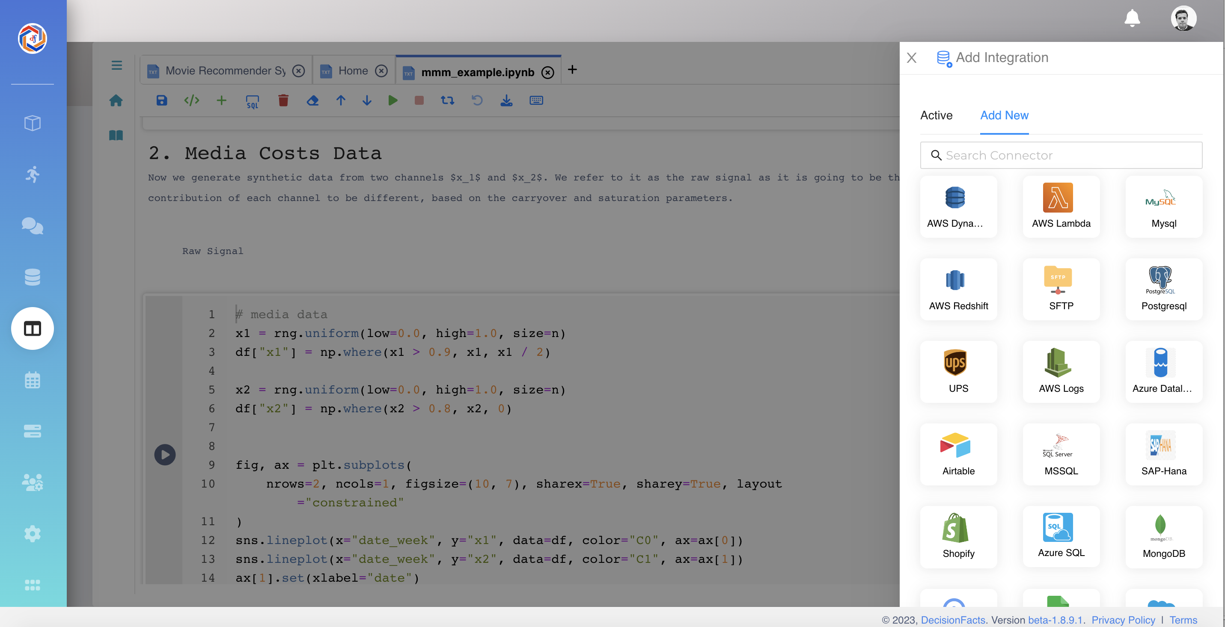Image resolution: width=1225 pixels, height=627 pixels.
Task: Open the keyboard shortcuts icon
Action: pos(536,100)
